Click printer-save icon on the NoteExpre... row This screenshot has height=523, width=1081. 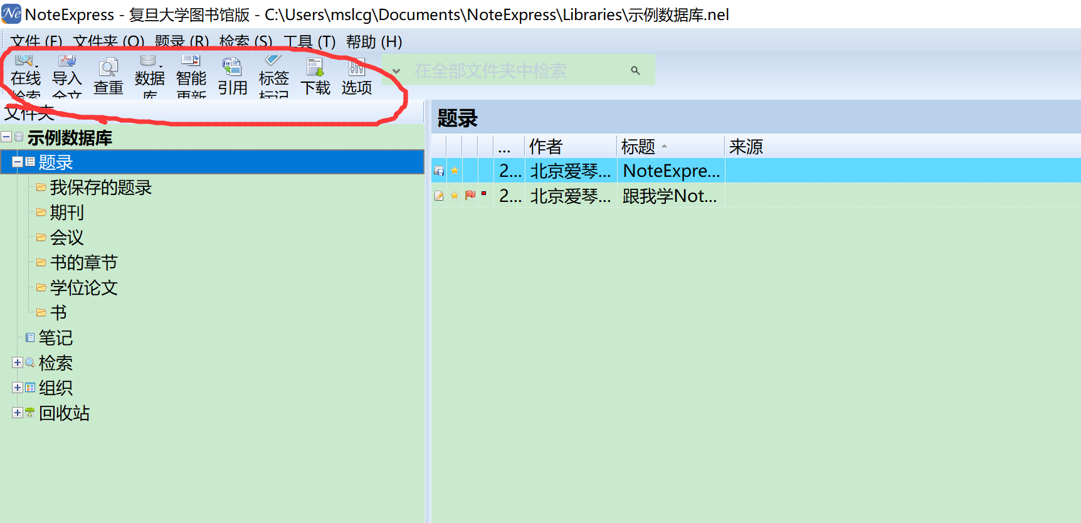pyautogui.click(x=439, y=171)
